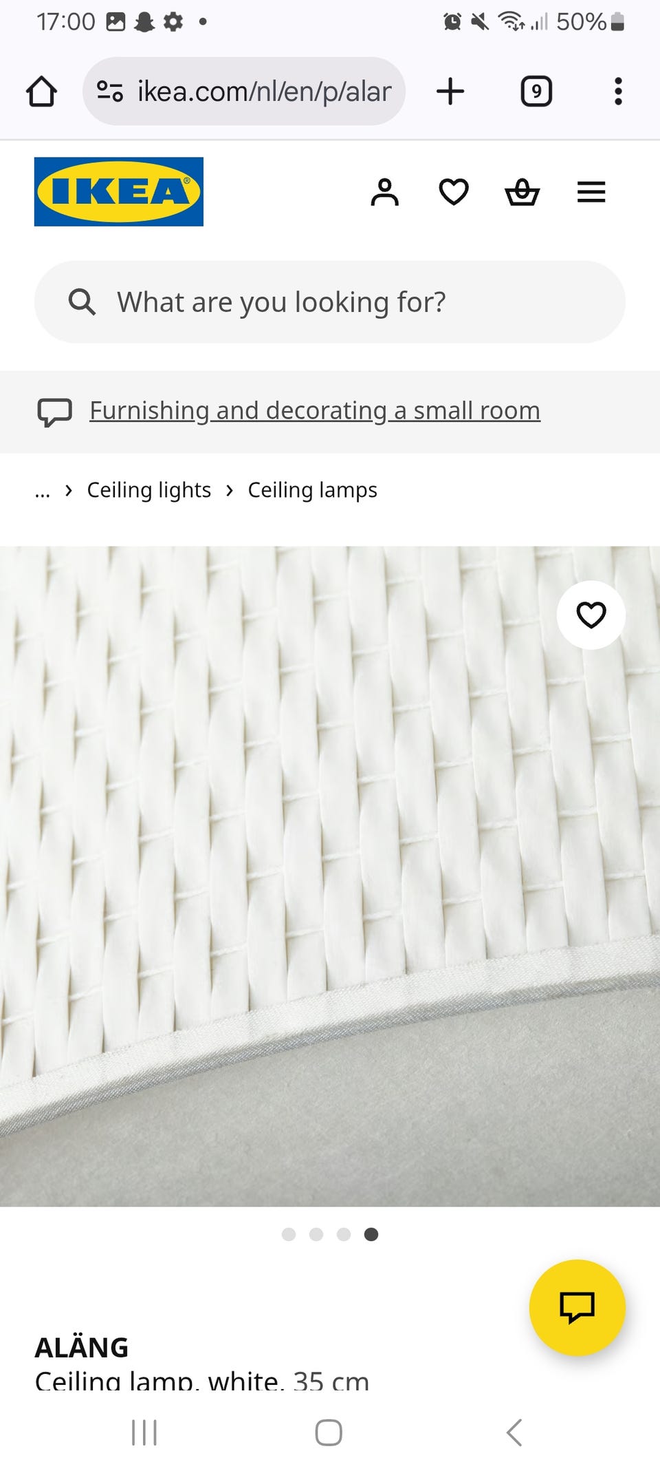Open the IKEA hamburger menu
The image size is (660, 1473).
point(591,192)
